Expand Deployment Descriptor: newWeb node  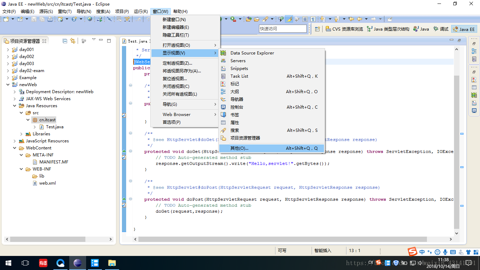point(14,92)
